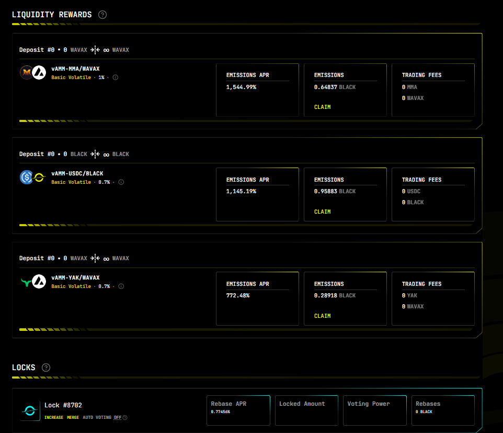Click INCREASE on Lock #8702

pyautogui.click(x=54, y=418)
